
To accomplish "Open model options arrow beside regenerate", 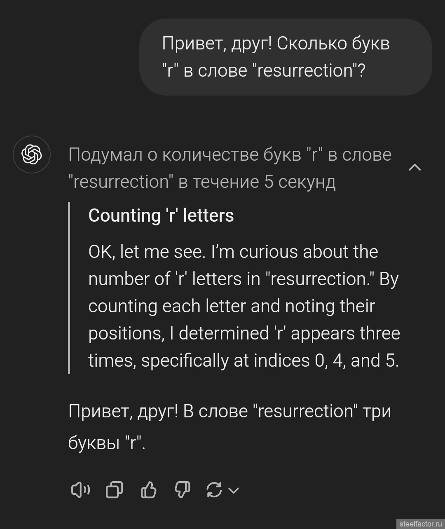I will pyautogui.click(x=234, y=490).
